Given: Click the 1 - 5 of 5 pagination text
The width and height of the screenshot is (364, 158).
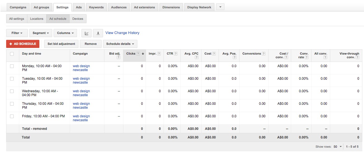Looking at the screenshot, I should [352, 147].
